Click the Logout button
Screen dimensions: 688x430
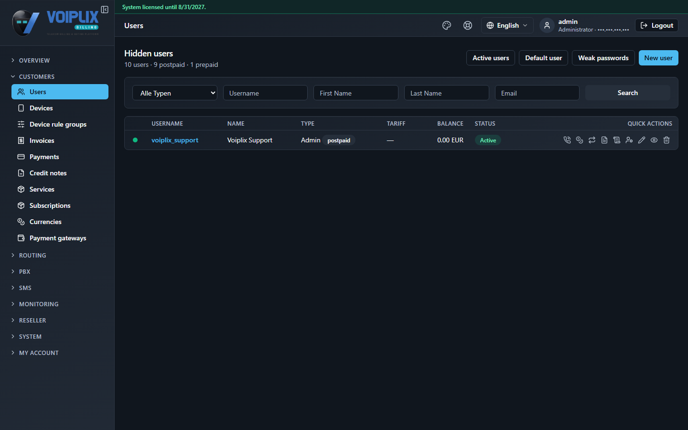[656, 25]
